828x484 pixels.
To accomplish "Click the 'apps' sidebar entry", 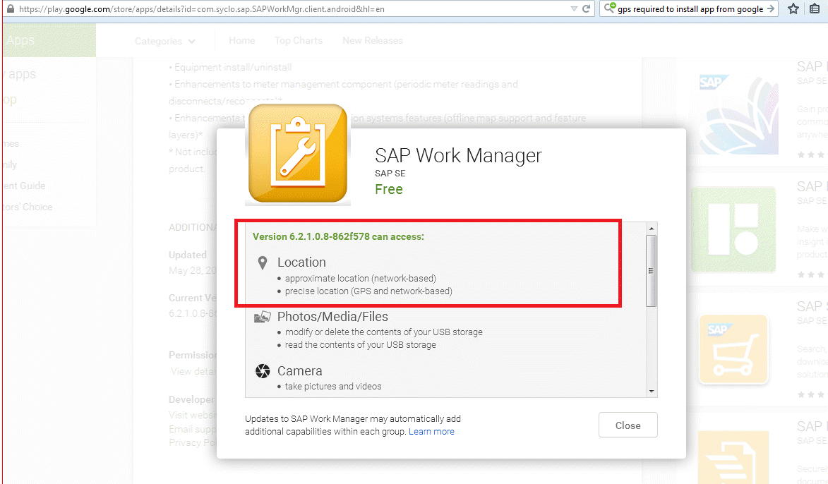I will (x=22, y=74).
